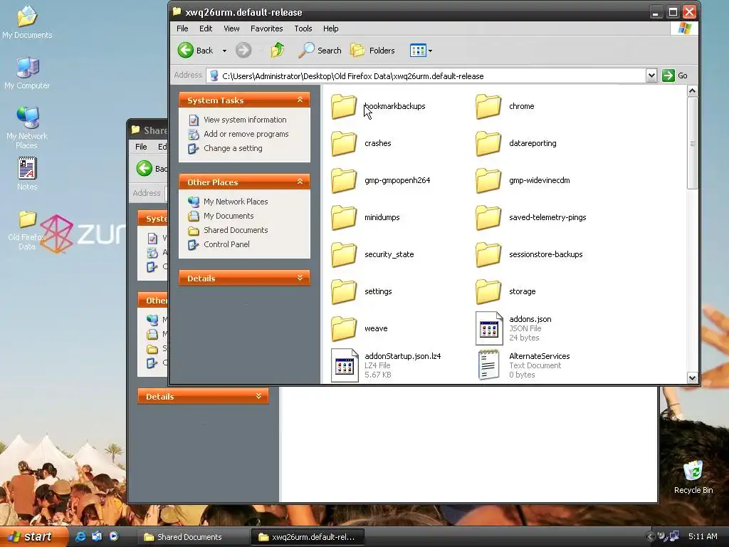Select the chrome folder icon
The image size is (729, 547).
point(488,107)
